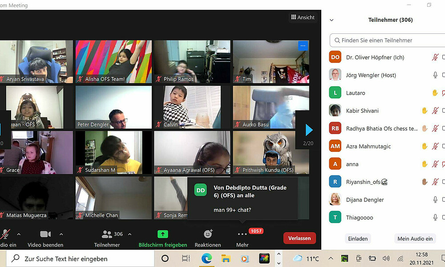Click the Teilnehmer people icon in toolbar
This screenshot has height=267, width=445.
[107, 234]
